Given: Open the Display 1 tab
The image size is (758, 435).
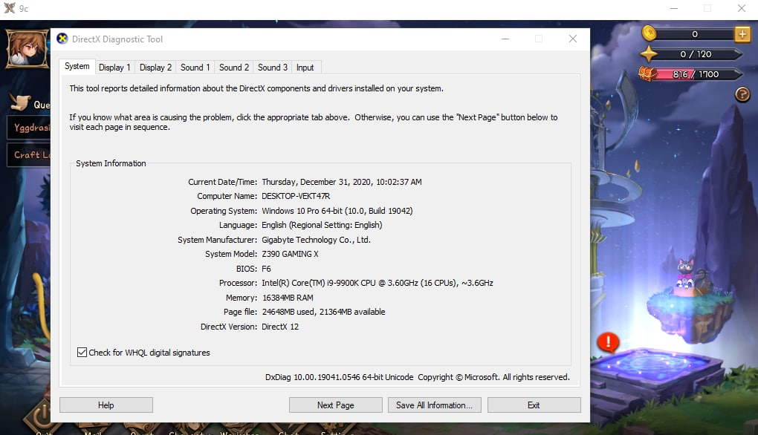Looking at the screenshot, I should (114, 68).
